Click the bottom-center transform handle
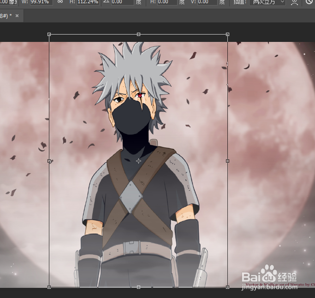 tap(138, 287)
